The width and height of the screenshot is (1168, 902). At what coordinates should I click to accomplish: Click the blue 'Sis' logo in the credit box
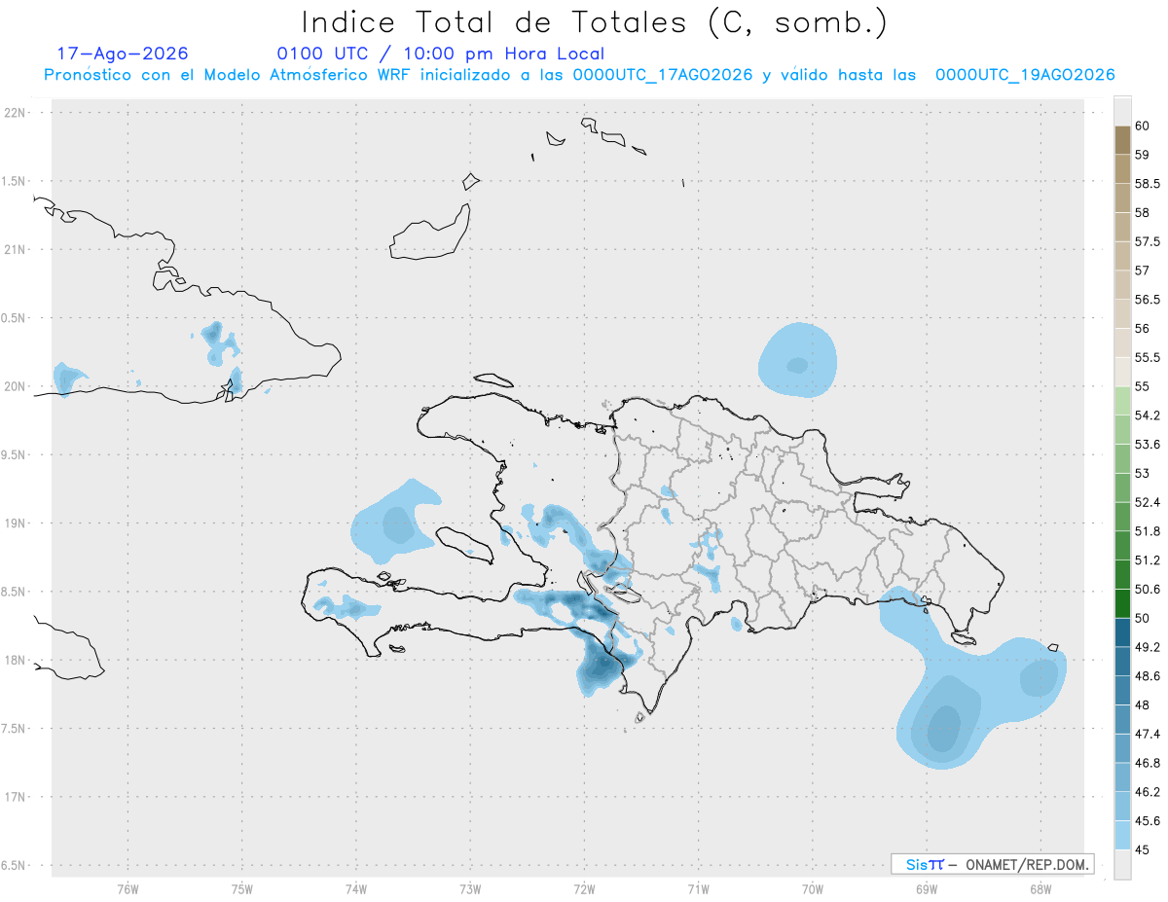pyautogui.click(x=919, y=864)
